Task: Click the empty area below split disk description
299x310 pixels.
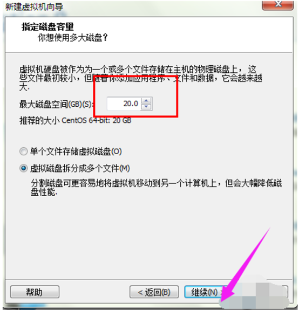Action: 148,237
